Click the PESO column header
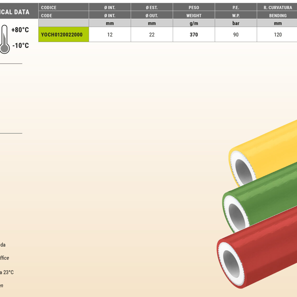Viewport: 297px width, 297px height. pos(194,8)
